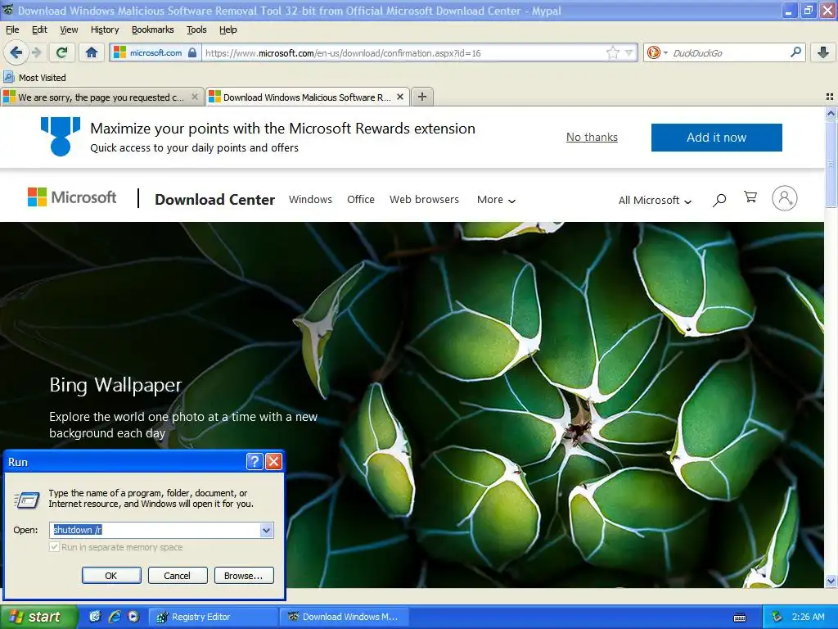Switch to 'We are sorry' tab

(x=101, y=97)
